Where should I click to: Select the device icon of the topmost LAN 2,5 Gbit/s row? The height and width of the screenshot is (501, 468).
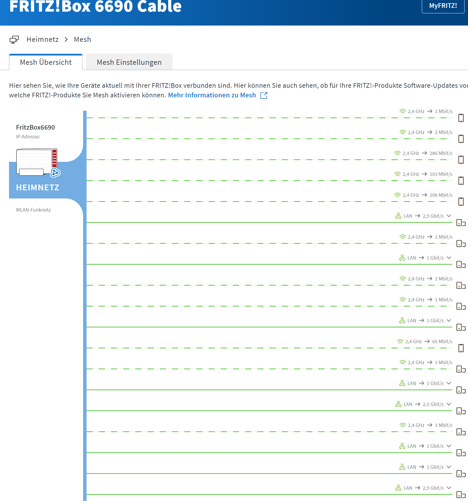pos(461,223)
